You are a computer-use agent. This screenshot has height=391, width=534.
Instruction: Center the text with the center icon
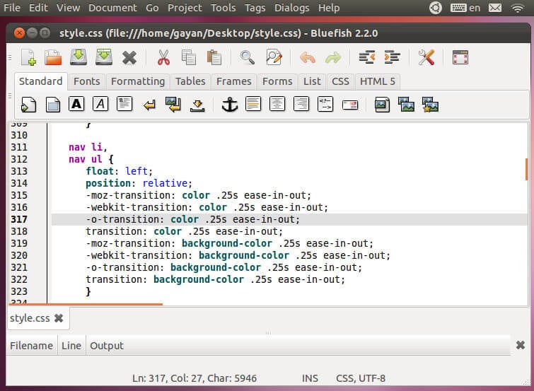(277, 104)
